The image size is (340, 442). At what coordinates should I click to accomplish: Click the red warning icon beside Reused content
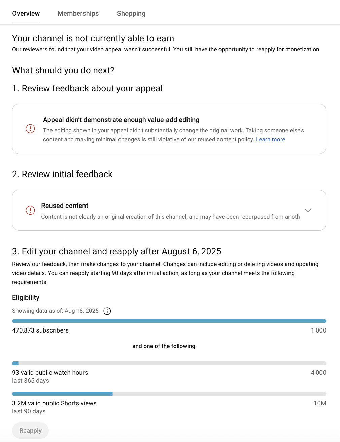[x=30, y=210]
